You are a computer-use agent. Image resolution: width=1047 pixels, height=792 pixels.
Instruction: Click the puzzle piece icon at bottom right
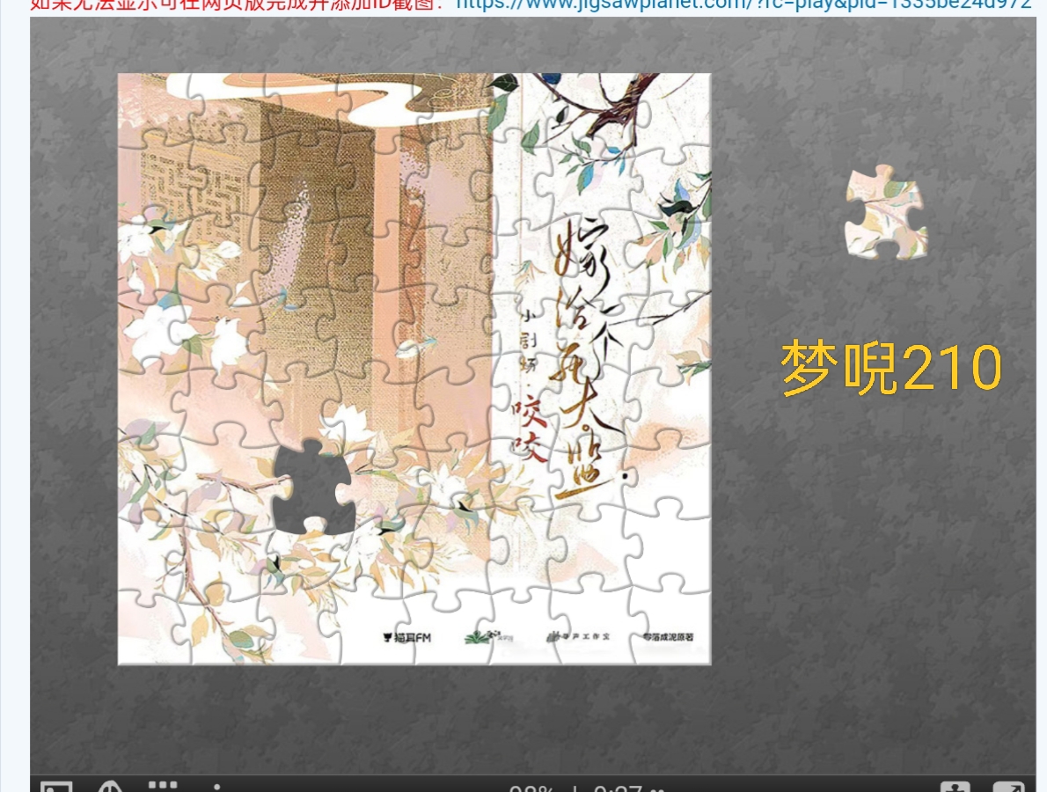coord(955,787)
